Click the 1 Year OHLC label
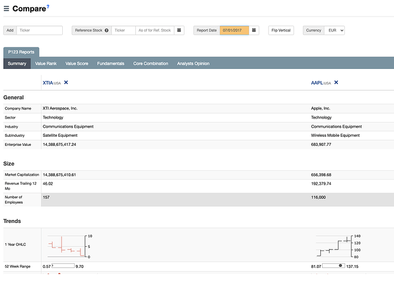The height and width of the screenshot is (281, 394). 15,245
